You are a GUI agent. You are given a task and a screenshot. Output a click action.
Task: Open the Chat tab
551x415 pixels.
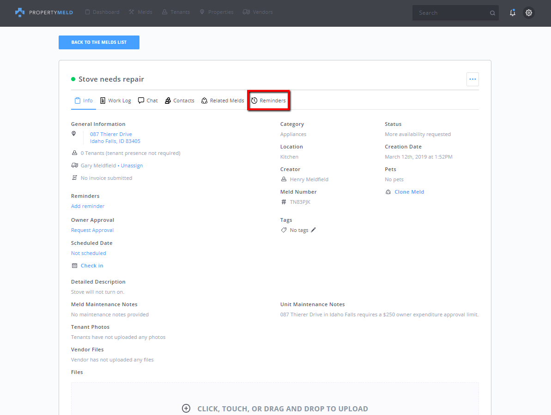[148, 101]
